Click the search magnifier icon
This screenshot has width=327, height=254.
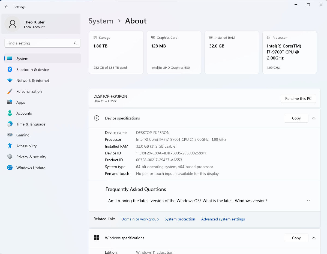point(76,43)
